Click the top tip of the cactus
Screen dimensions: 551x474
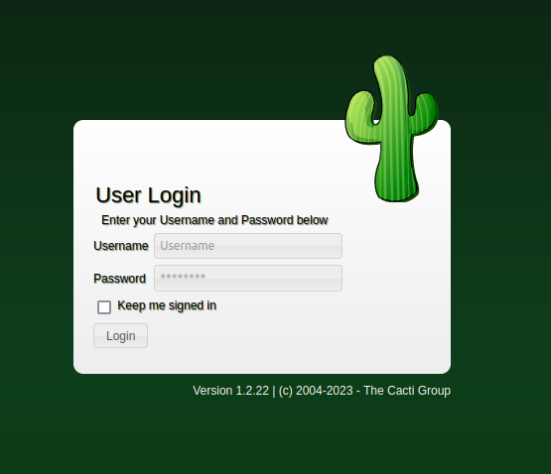[387, 61]
